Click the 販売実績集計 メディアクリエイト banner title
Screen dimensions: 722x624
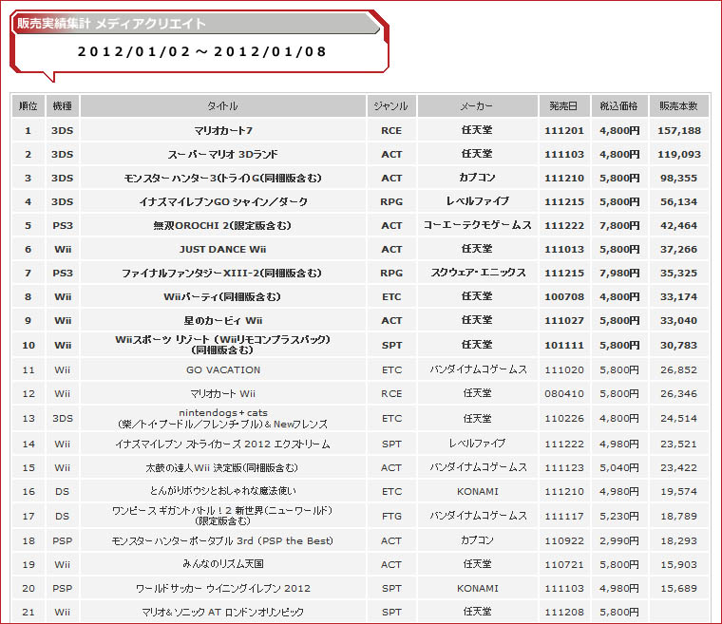click(x=111, y=24)
